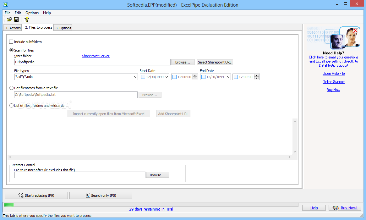Select Get filenames from a text file option
This screenshot has width=366, height=220.
click(x=11, y=88)
